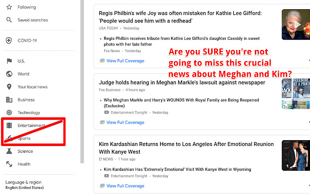Open World section via globe icon
Viewport: 310px width, 194px height.
click(9, 74)
